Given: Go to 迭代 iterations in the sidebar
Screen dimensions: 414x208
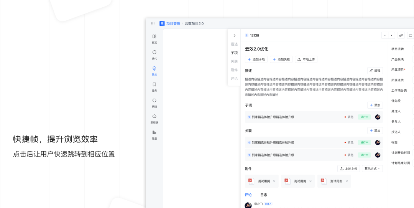Looking at the screenshot, I should coord(154,55).
